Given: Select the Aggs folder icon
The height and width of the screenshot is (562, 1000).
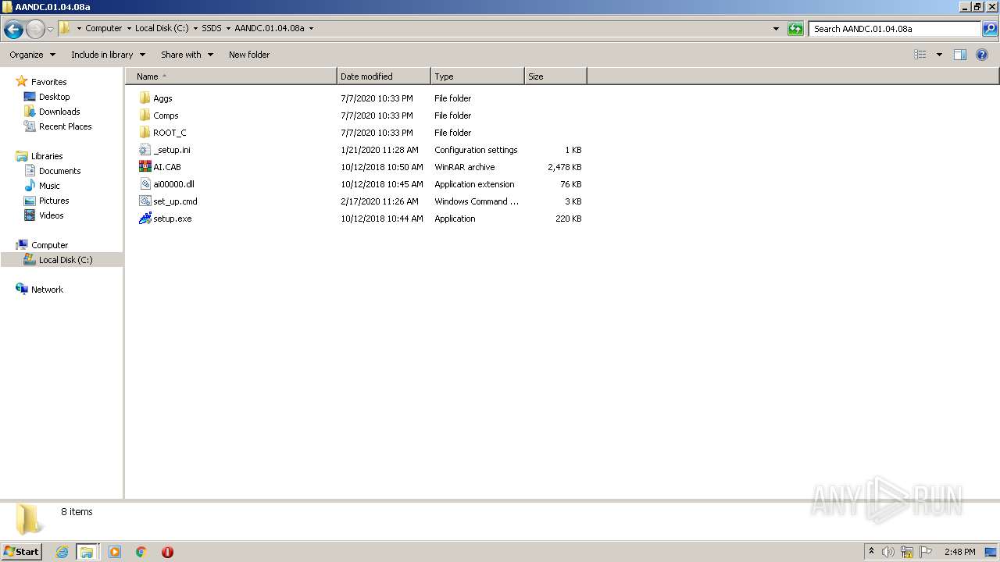Looking at the screenshot, I should click(145, 98).
